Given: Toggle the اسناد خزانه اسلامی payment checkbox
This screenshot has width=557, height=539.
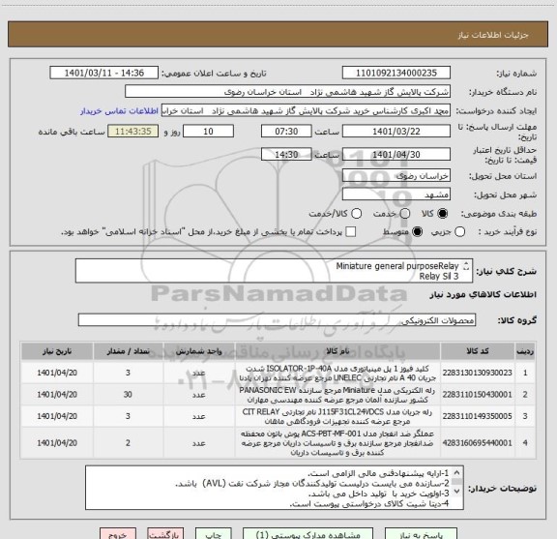Looking at the screenshot, I should pyautogui.click(x=351, y=232).
